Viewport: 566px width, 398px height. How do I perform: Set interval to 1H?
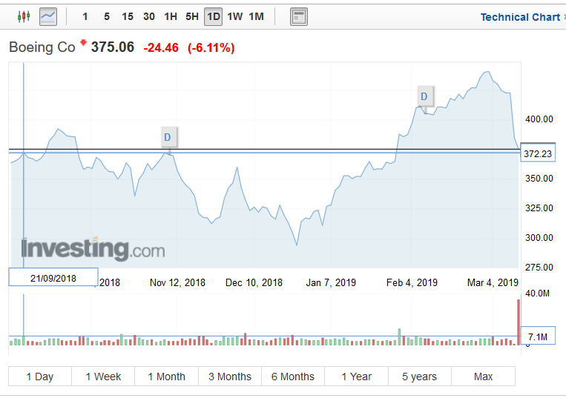[x=171, y=16]
